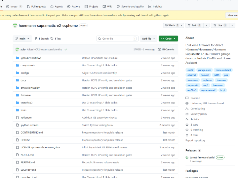Click the xuio commit author avatar
This screenshot has height=178, width=238.
click(x=17, y=49)
